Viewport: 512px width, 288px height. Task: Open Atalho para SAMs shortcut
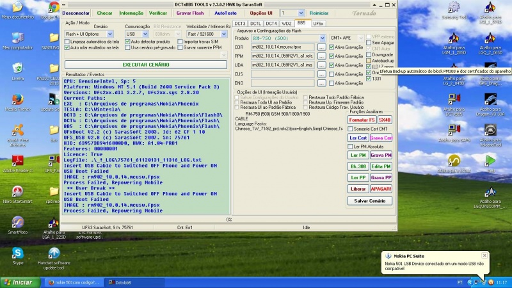tap(454, 133)
